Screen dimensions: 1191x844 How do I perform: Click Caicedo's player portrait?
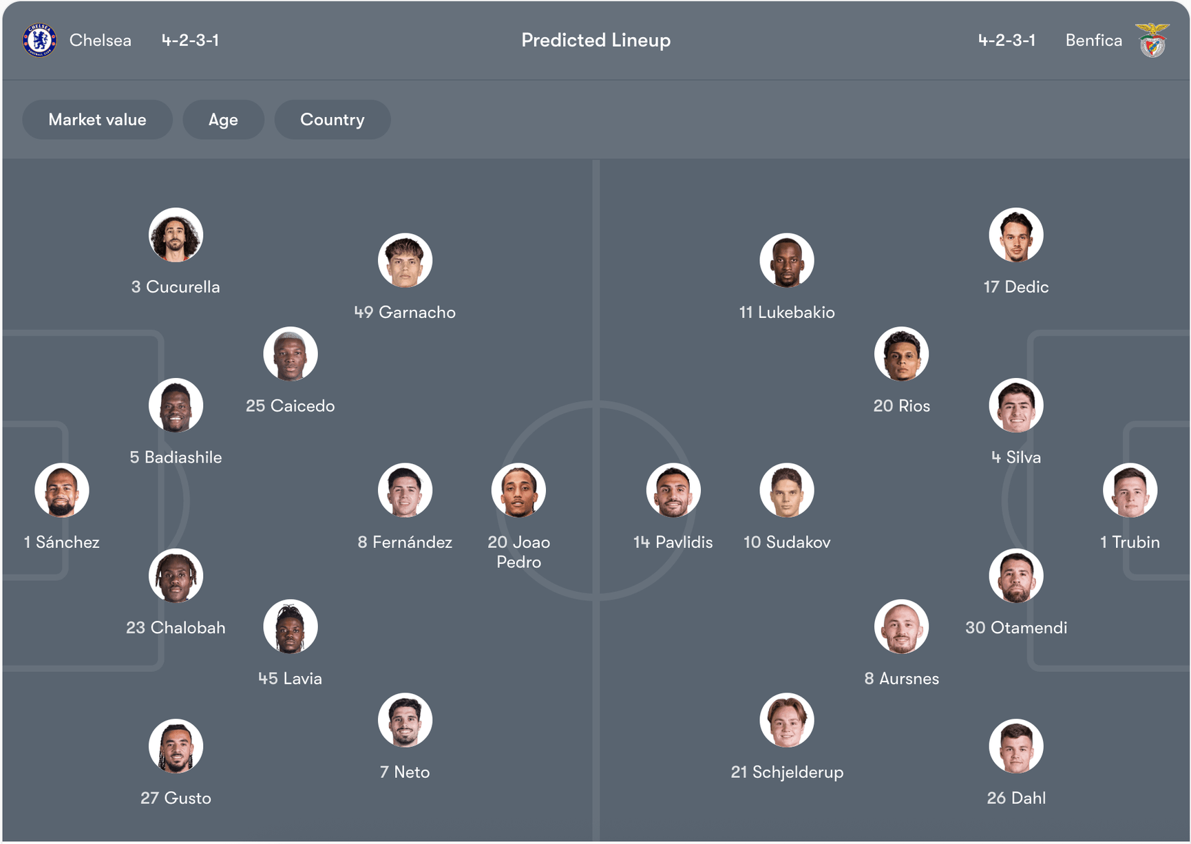point(291,355)
